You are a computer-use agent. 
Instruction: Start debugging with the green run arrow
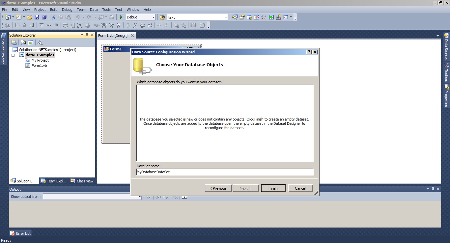[x=121, y=17]
